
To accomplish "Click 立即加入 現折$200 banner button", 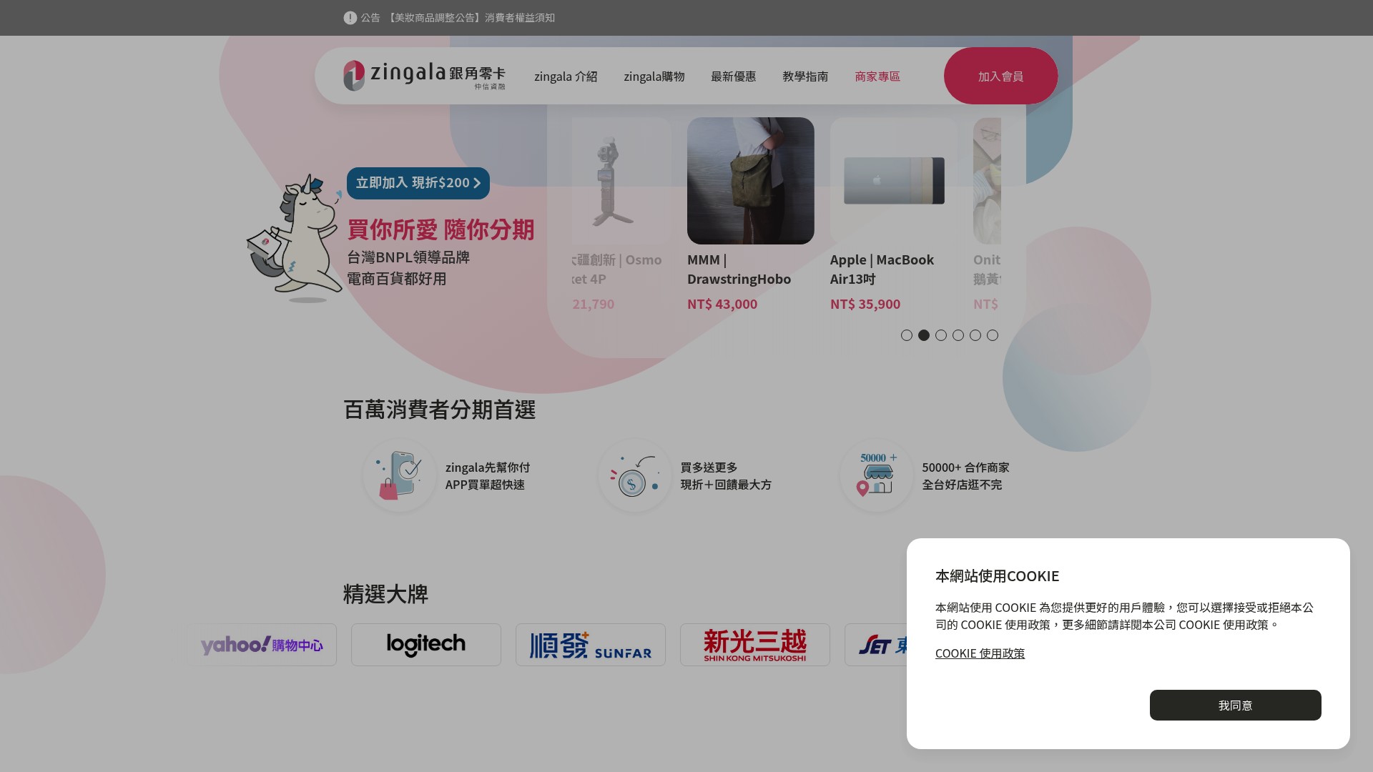I will (418, 183).
